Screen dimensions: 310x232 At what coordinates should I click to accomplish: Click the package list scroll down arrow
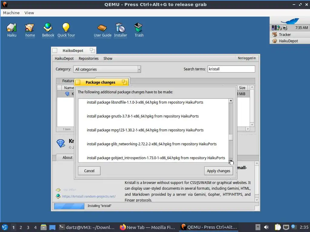point(252,124)
